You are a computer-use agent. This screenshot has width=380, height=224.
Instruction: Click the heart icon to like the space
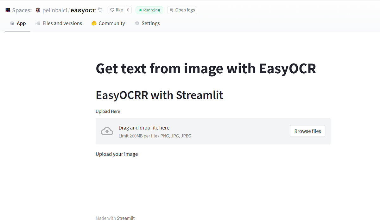pyautogui.click(x=112, y=10)
